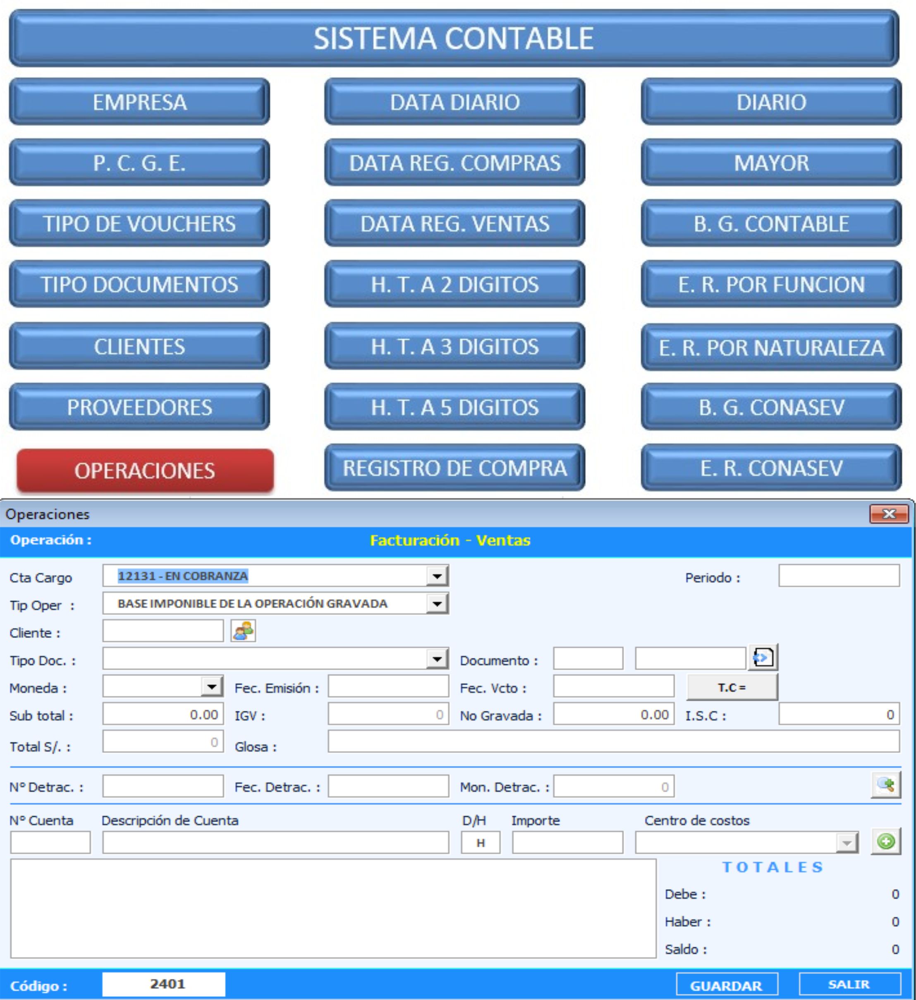
Task: Open the Tip Oper dropdown list
Action: 437,604
